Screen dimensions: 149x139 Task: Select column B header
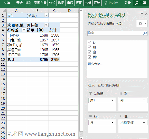click(x=37, y=11)
